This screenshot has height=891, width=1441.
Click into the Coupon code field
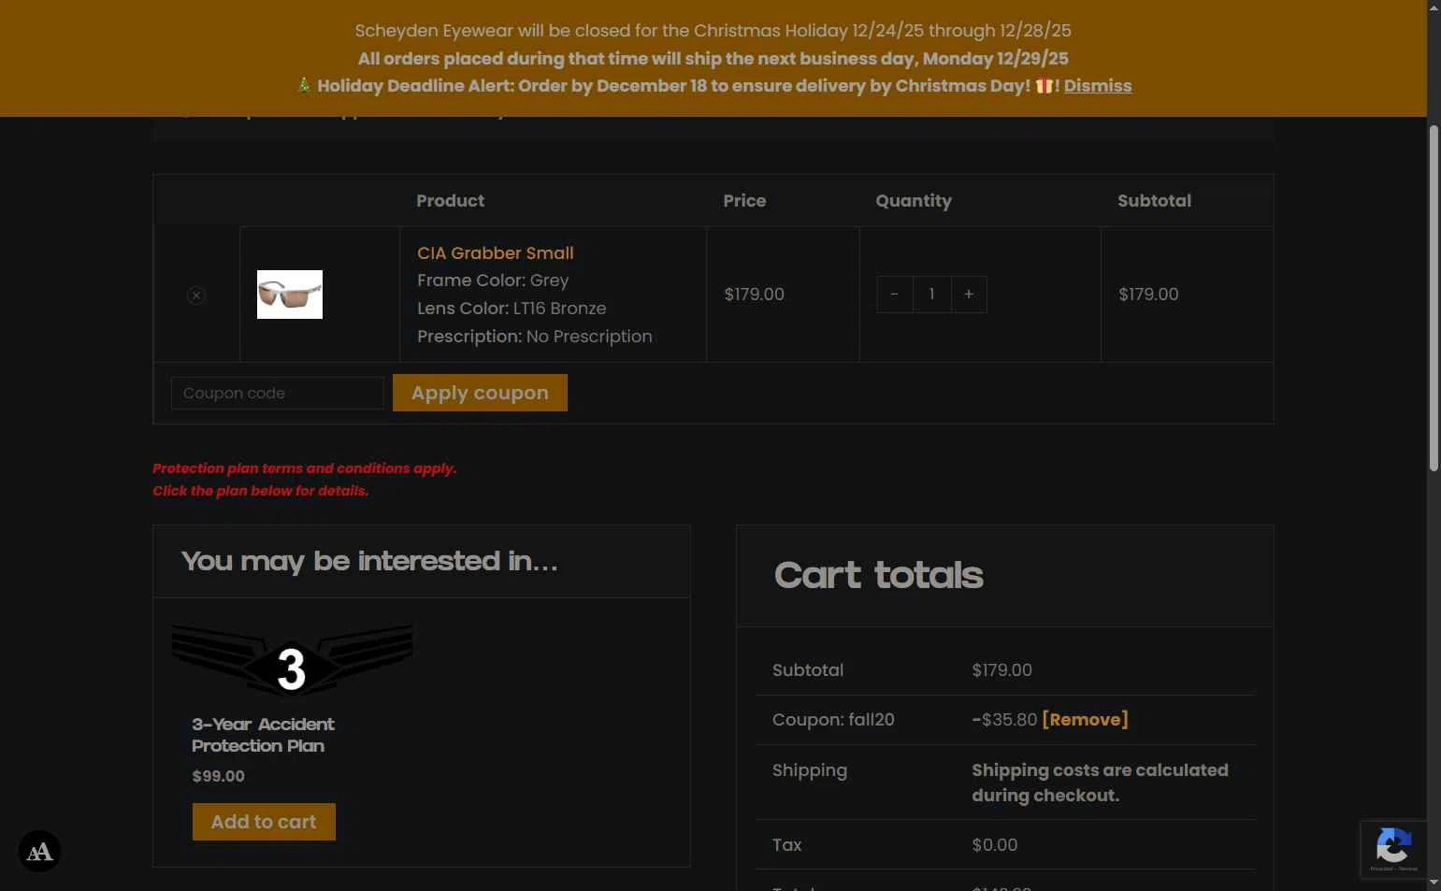pos(278,394)
